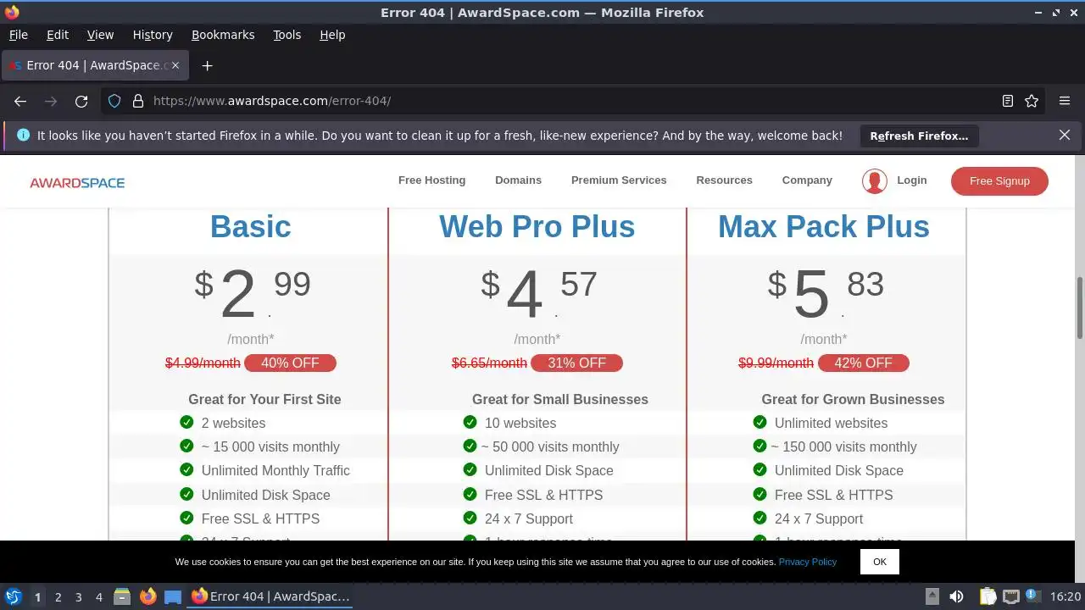1085x610 pixels.
Task: Dismiss the refresh Firefox notification bar
Action: click(x=1065, y=135)
